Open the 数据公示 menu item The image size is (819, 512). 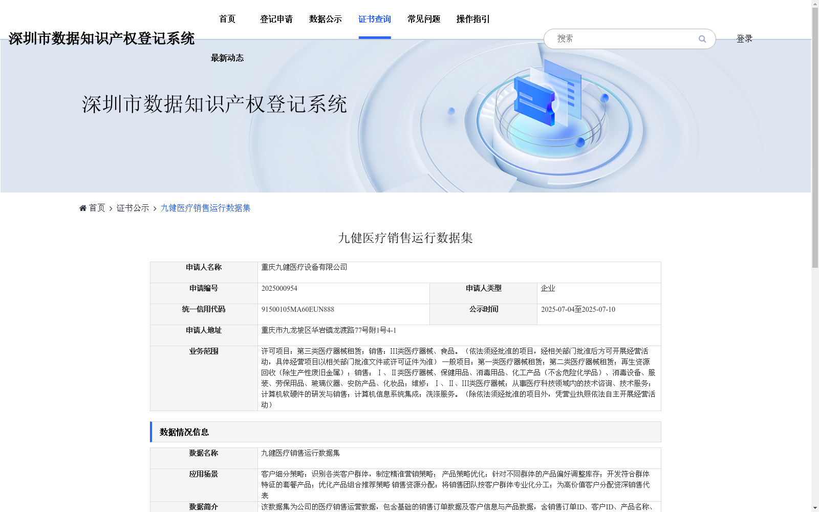[x=326, y=19]
